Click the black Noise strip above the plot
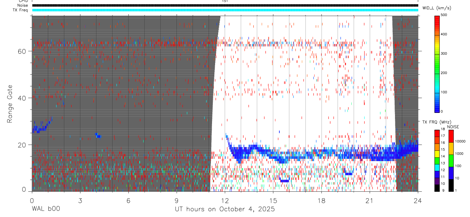The image size is (470, 217). [x=225, y=5]
